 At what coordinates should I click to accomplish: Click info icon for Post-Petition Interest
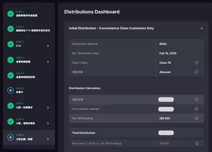point(196,109)
